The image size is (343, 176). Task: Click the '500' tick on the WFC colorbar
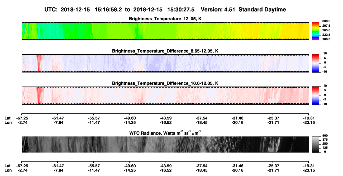(x=325, y=136)
